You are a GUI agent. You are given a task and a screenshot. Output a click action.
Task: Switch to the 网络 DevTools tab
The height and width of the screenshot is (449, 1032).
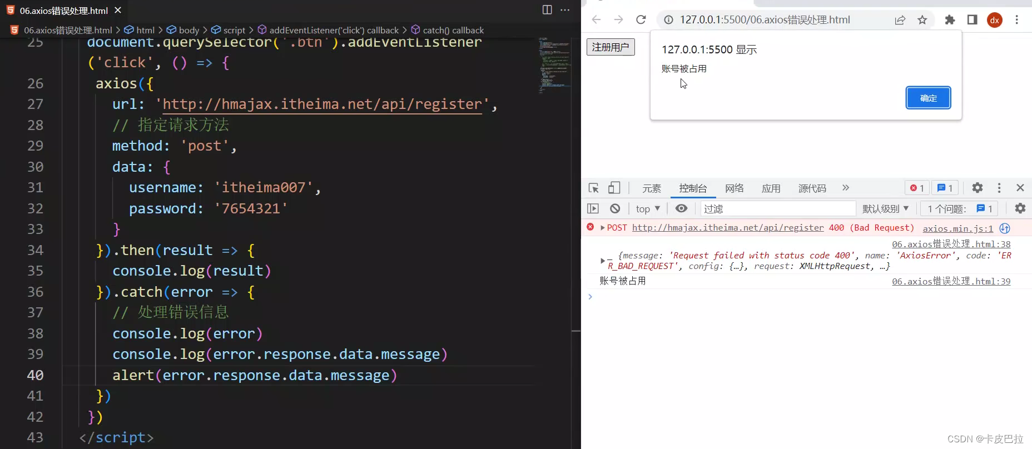point(734,188)
